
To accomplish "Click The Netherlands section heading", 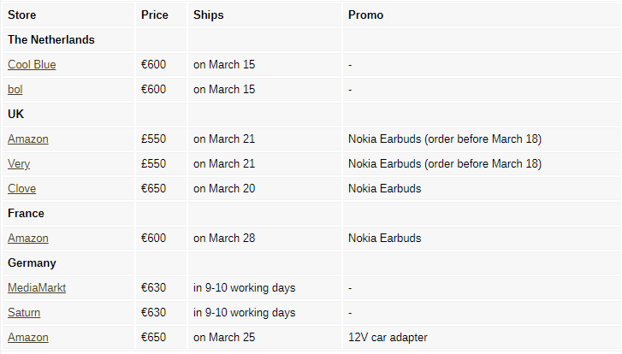I will click(51, 39).
